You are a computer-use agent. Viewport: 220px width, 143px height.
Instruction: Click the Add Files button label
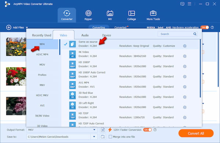(x=18, y=28)
